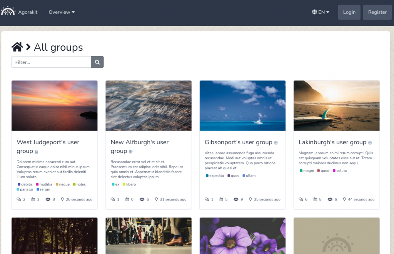Select the mollitia tag
This screenshot has height=254, width=394.
click(44, 184)
